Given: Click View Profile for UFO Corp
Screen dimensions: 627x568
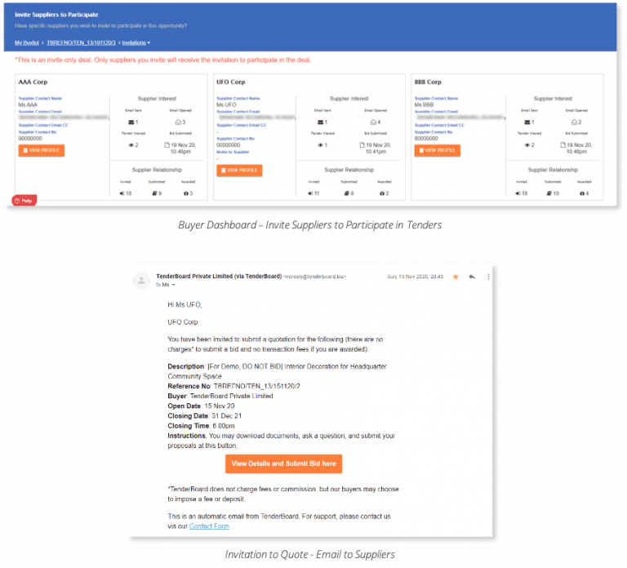Looking at the screenshot, I should [x=239, y=171].
